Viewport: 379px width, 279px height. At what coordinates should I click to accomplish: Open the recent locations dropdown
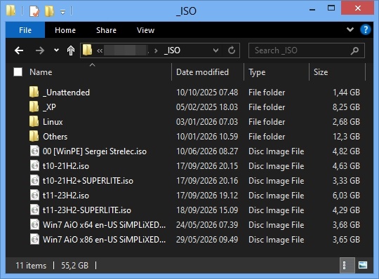click(56, 50)
